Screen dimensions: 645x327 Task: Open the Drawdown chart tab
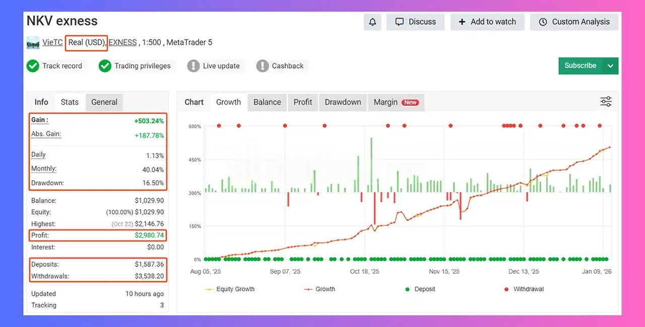[x=343, y=102]
